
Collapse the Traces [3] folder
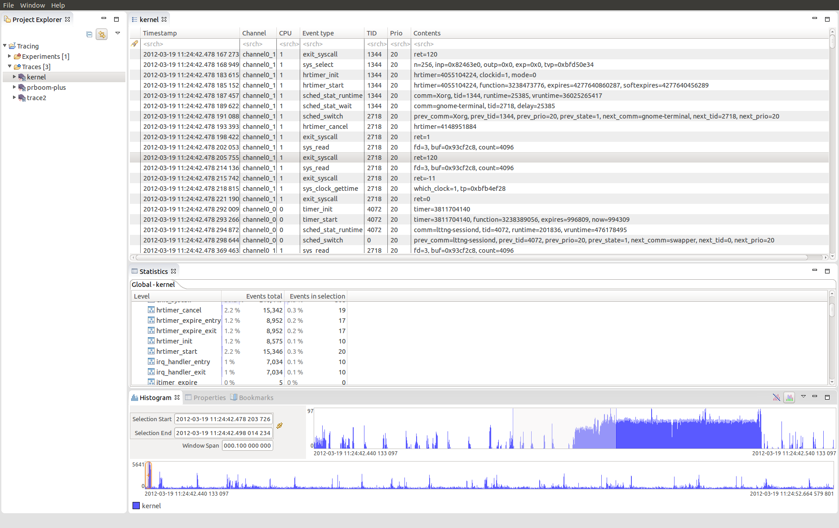click(9, 66)
